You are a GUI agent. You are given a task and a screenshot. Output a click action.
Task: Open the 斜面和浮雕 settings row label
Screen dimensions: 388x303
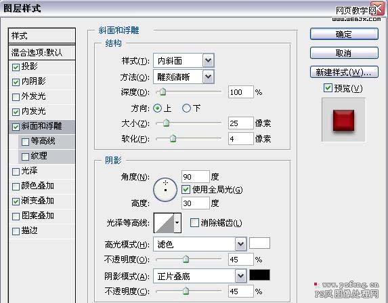click(41, 126)
